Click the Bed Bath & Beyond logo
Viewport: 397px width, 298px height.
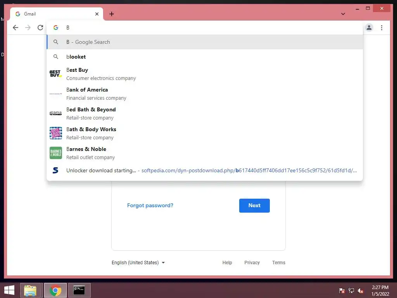(x=56, y=113)
